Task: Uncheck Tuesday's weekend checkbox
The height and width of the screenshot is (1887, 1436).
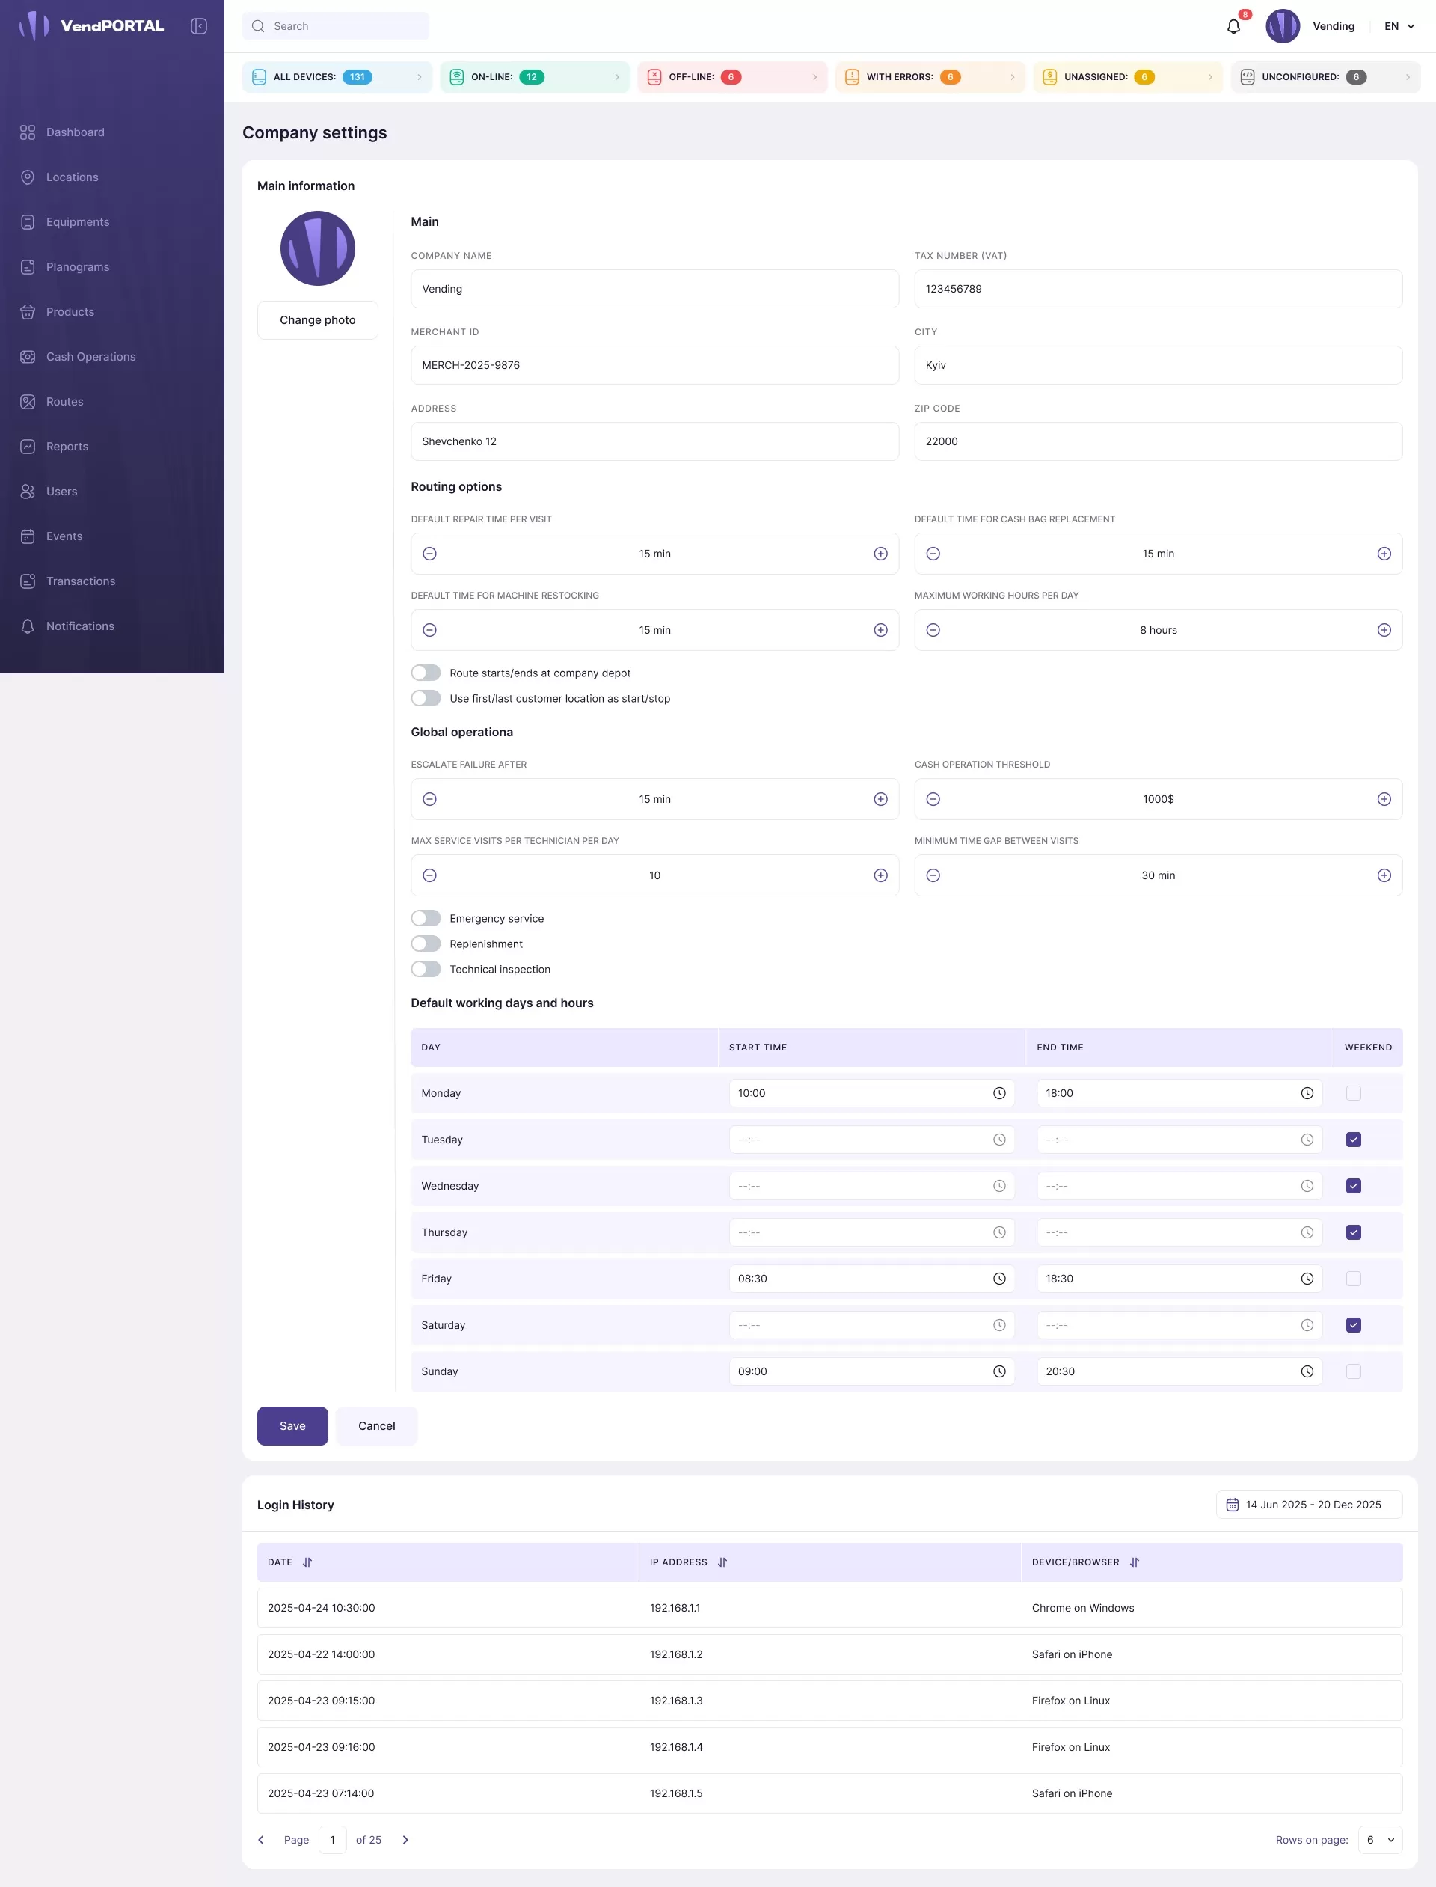Action: pyautogui.click(x=1353, y=1139)
